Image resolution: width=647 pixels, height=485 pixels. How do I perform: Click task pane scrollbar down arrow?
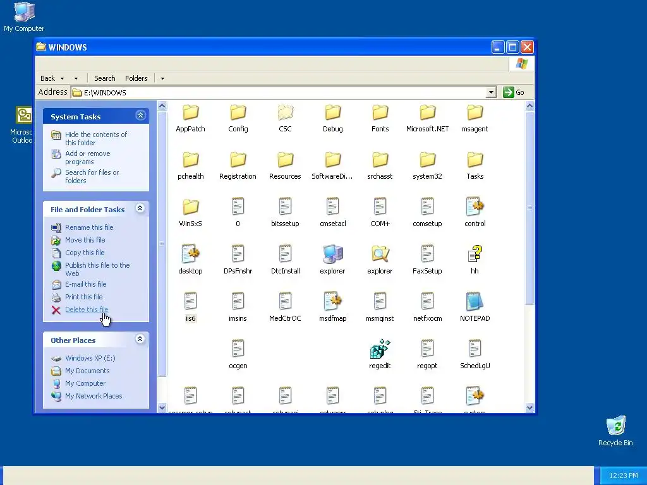162,407
